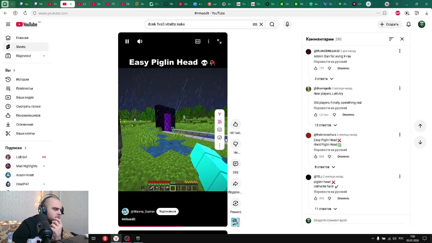This screenshot has height=243, width=432.
Task: Close the comments panel
Action: pyautogui.click(x=402, y=39)
